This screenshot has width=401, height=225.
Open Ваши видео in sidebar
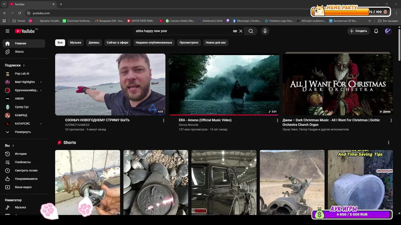point(24,187)
